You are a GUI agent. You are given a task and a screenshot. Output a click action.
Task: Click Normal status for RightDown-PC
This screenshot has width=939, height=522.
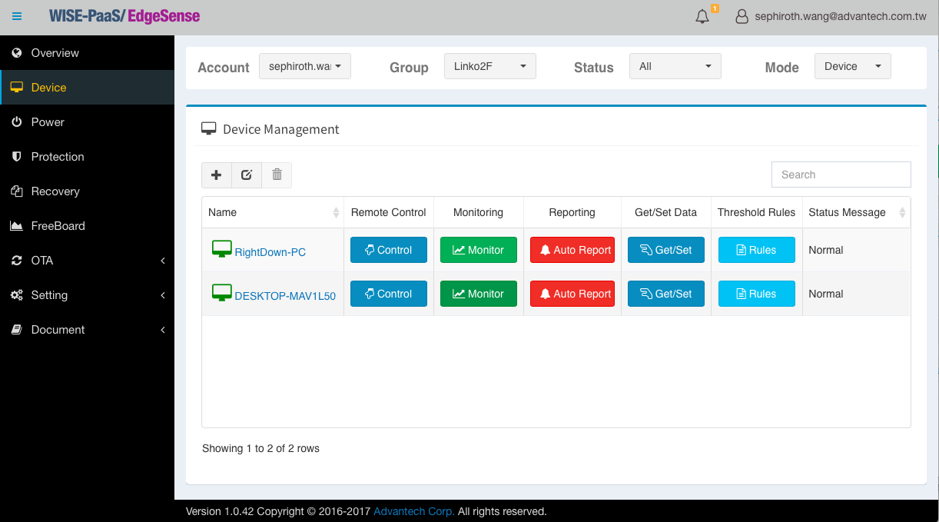click(x=826, y=250)
